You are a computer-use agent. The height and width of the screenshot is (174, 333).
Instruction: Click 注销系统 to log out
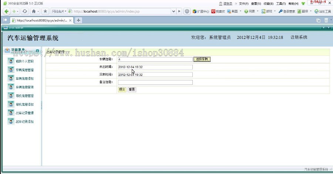click(x=299, y=37)
